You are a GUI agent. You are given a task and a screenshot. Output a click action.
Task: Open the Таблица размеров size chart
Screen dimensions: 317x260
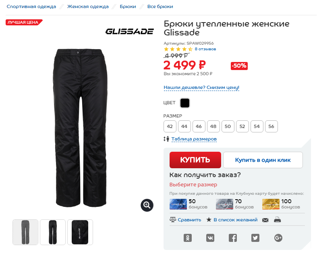[x=194, y=139]
